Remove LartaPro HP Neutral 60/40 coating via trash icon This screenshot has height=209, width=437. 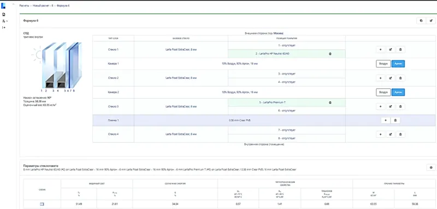tap(330, 54)
